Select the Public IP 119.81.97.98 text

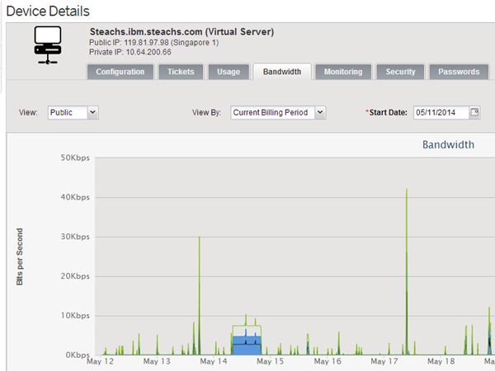(x=153, y=43)
